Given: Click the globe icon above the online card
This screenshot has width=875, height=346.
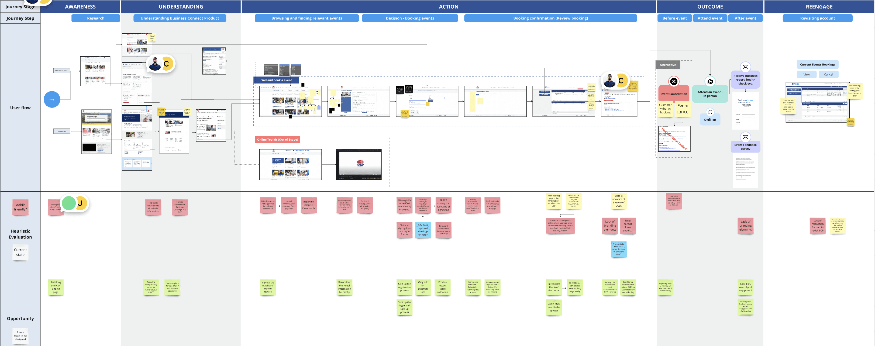Looking at the screenshot, I should coord(710,112).
